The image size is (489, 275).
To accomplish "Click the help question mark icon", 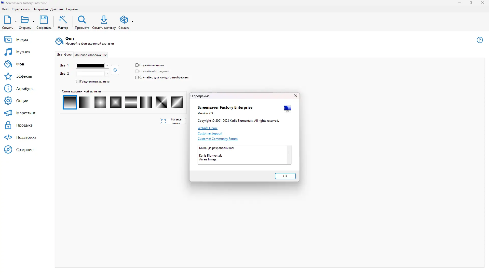I will point(480,40).
